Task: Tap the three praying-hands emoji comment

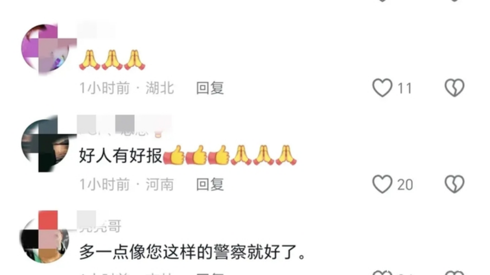Action: click(x=112, y=59)
